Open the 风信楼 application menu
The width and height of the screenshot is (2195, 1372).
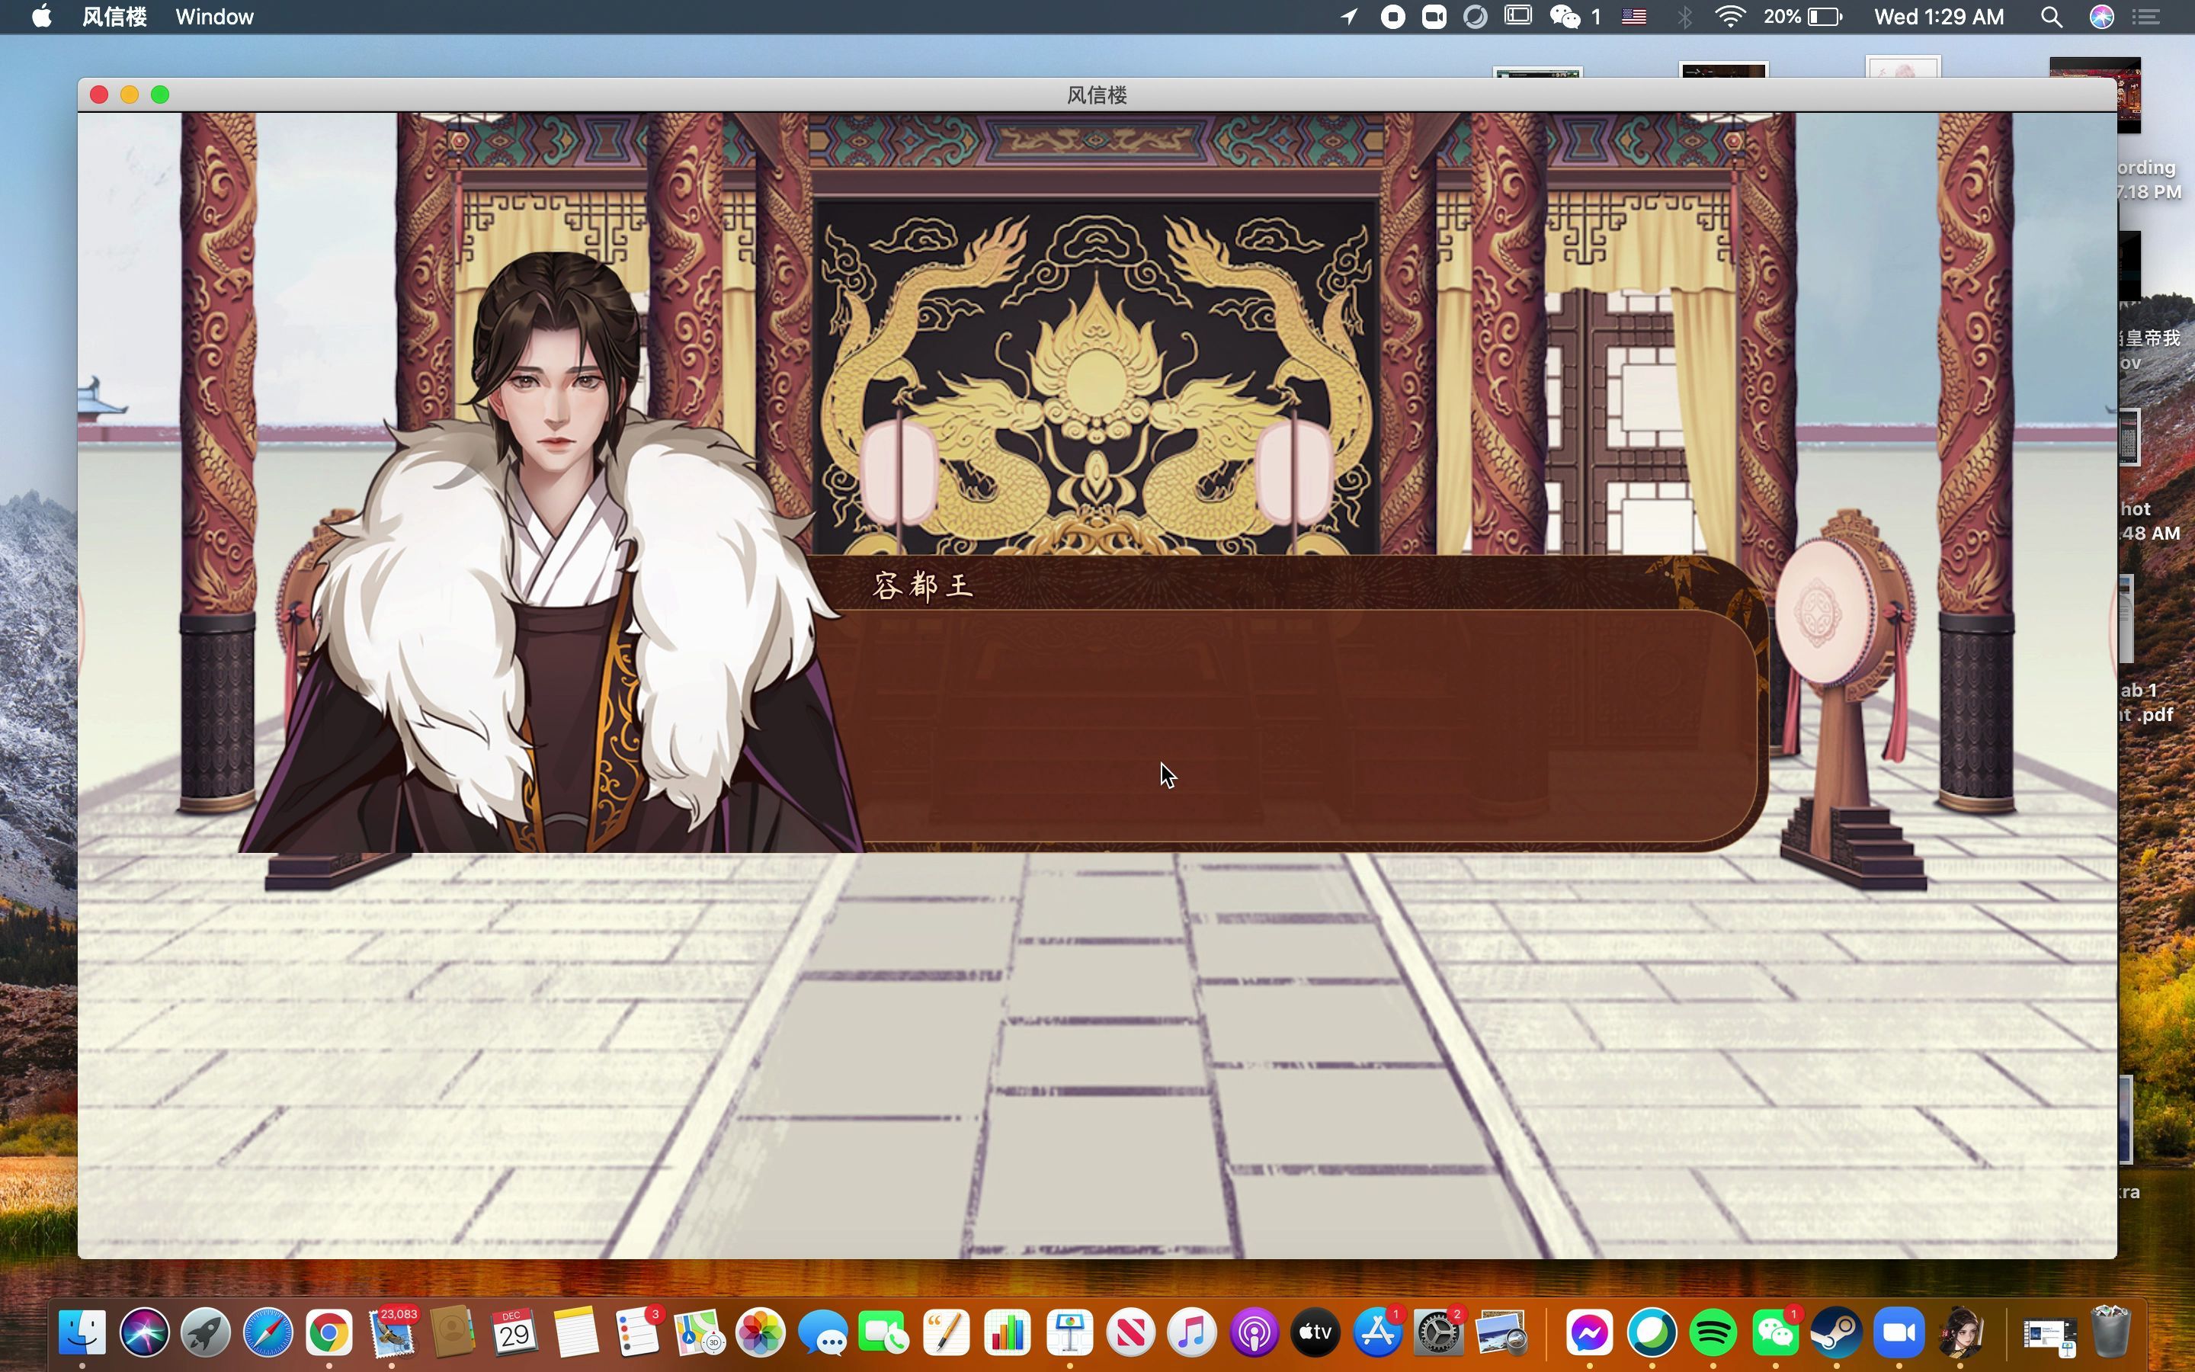click(x=114, y=16)
